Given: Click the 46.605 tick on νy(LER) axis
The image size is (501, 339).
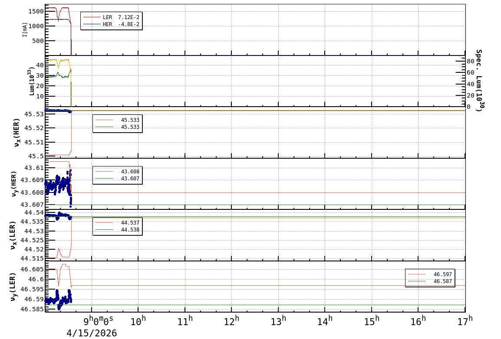Looking at the screenshot, I should coord(32,270).
